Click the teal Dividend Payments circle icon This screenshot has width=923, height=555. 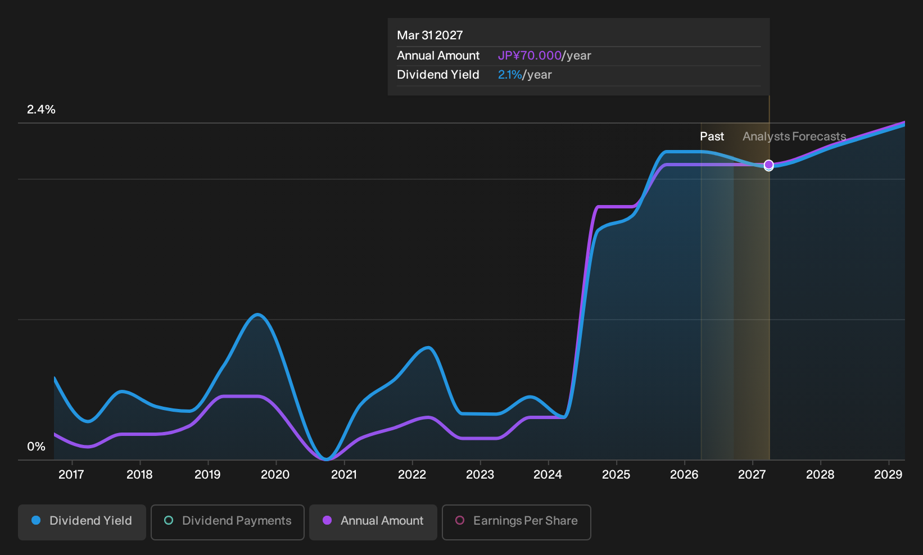pyautogui.click(x=169, y=521)
